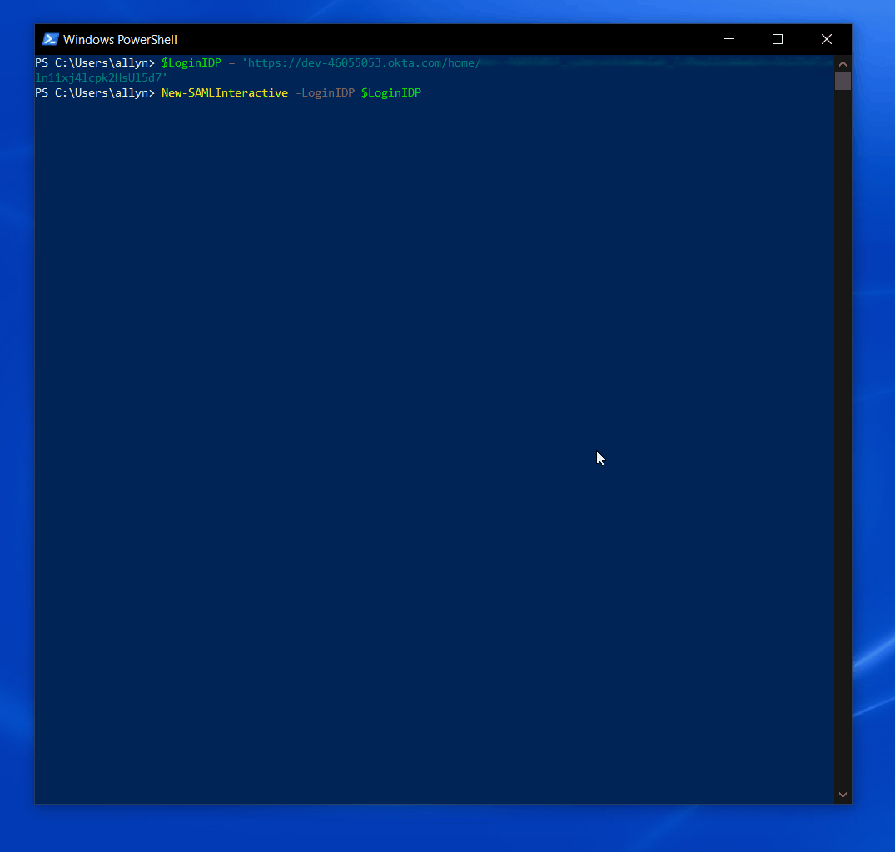895x852 pixels.
Task: Click the $LoginIDP argument on second command
Action: click(x=391, y=93)
